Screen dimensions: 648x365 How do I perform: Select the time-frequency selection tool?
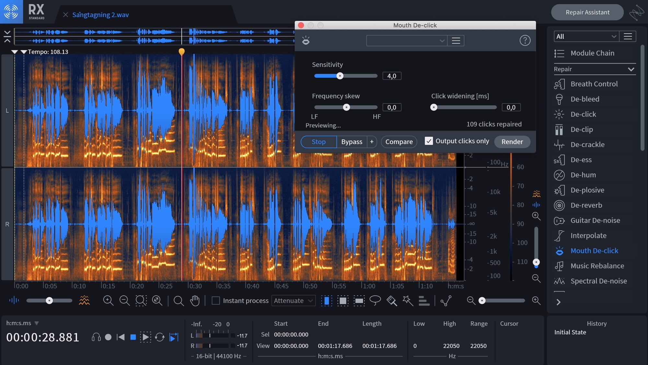tap(343, 301)
